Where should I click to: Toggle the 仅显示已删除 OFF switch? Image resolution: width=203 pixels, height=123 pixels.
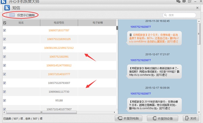pos(11,15)
